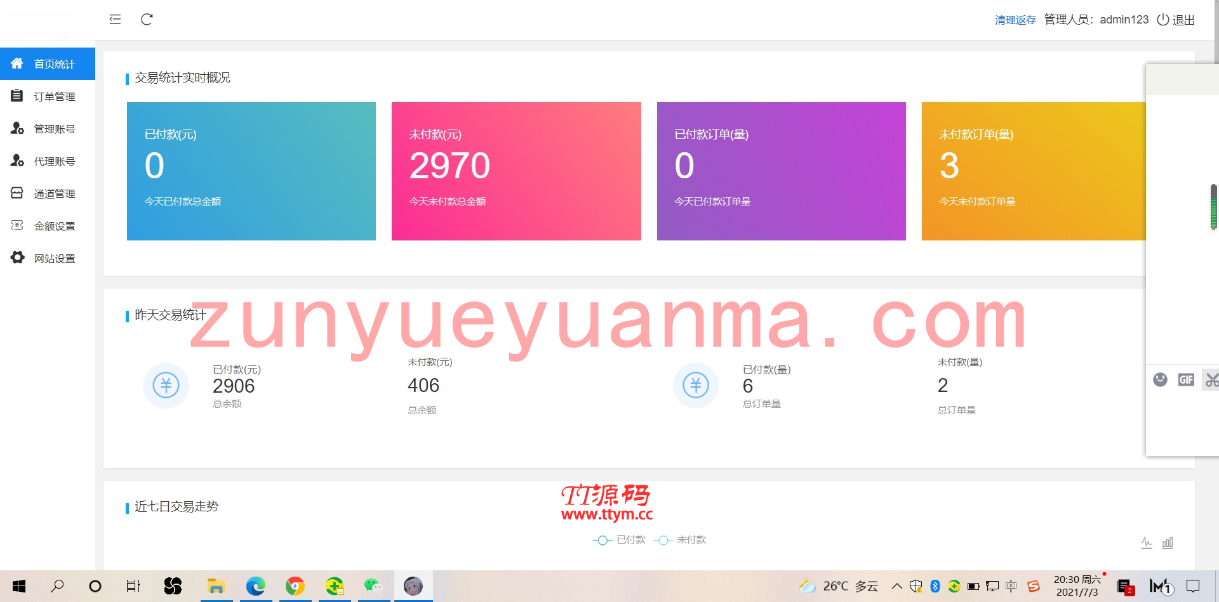Image resolution: width=1219 pixels, height=602 pixels.
Task: Open 订单管理 in the sidebar
Action: 48,96
